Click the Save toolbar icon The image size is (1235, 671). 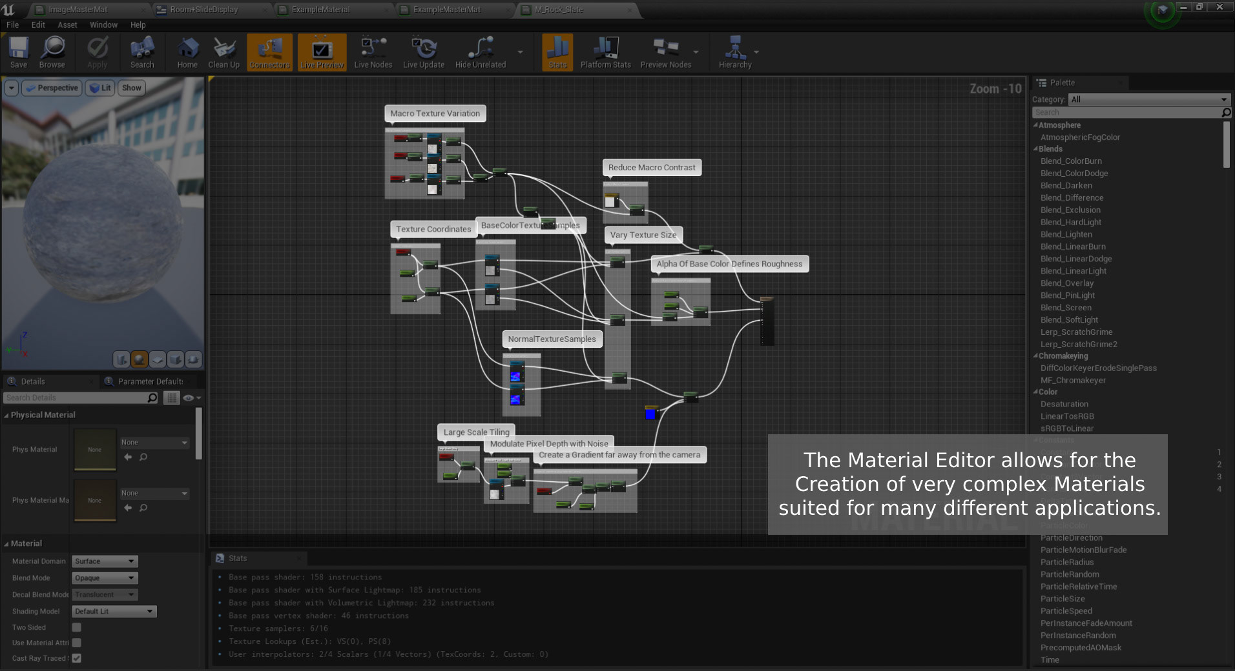19,52
